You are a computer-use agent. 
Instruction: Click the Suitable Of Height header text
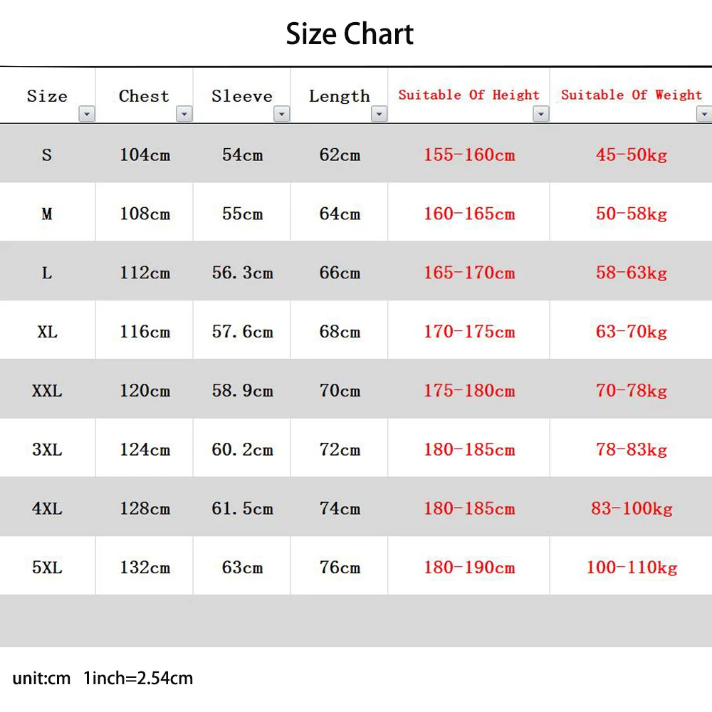468,95
